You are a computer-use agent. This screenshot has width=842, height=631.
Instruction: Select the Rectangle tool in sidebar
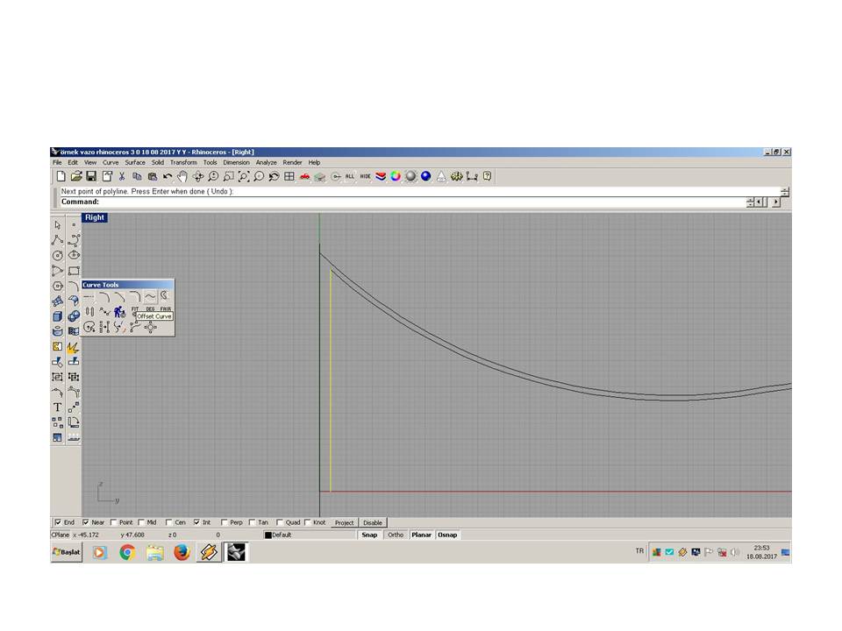pyautogui.click(x=74, y=271)
